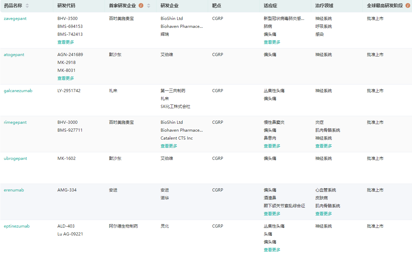This screenshot has width=412, height=253.
Task: Expand more 研发代码 for zavegepant
Action: 66,42
